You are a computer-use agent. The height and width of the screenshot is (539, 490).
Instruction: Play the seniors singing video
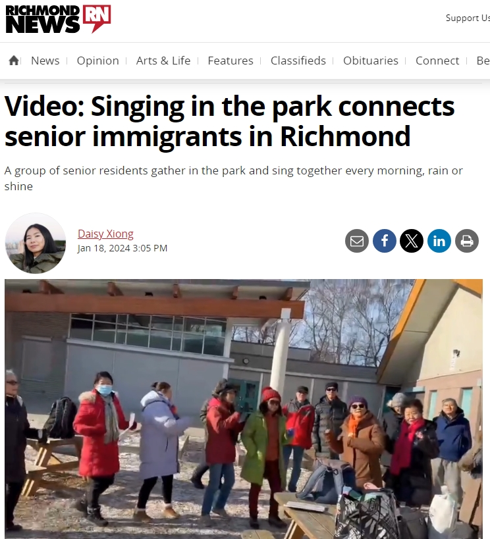point(244,409)
